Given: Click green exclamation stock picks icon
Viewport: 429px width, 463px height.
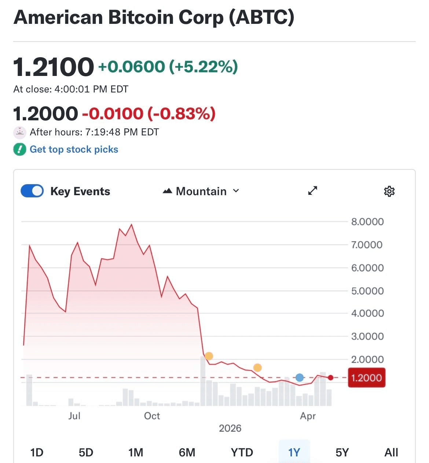Looking at the screenshot, I should click(x=20, y=149).
